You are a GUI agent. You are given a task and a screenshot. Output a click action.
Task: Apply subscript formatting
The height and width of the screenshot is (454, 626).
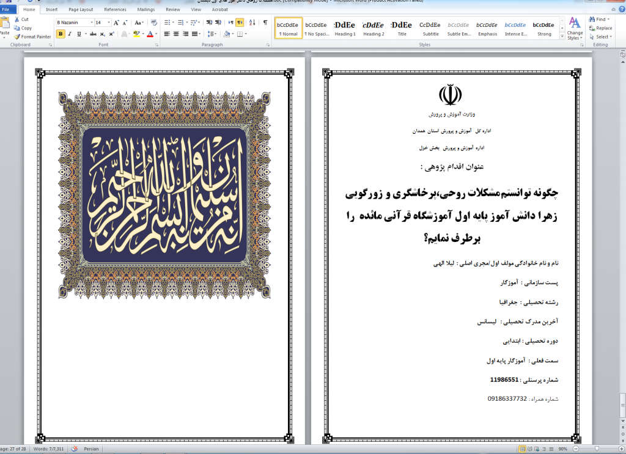[103, 34]
